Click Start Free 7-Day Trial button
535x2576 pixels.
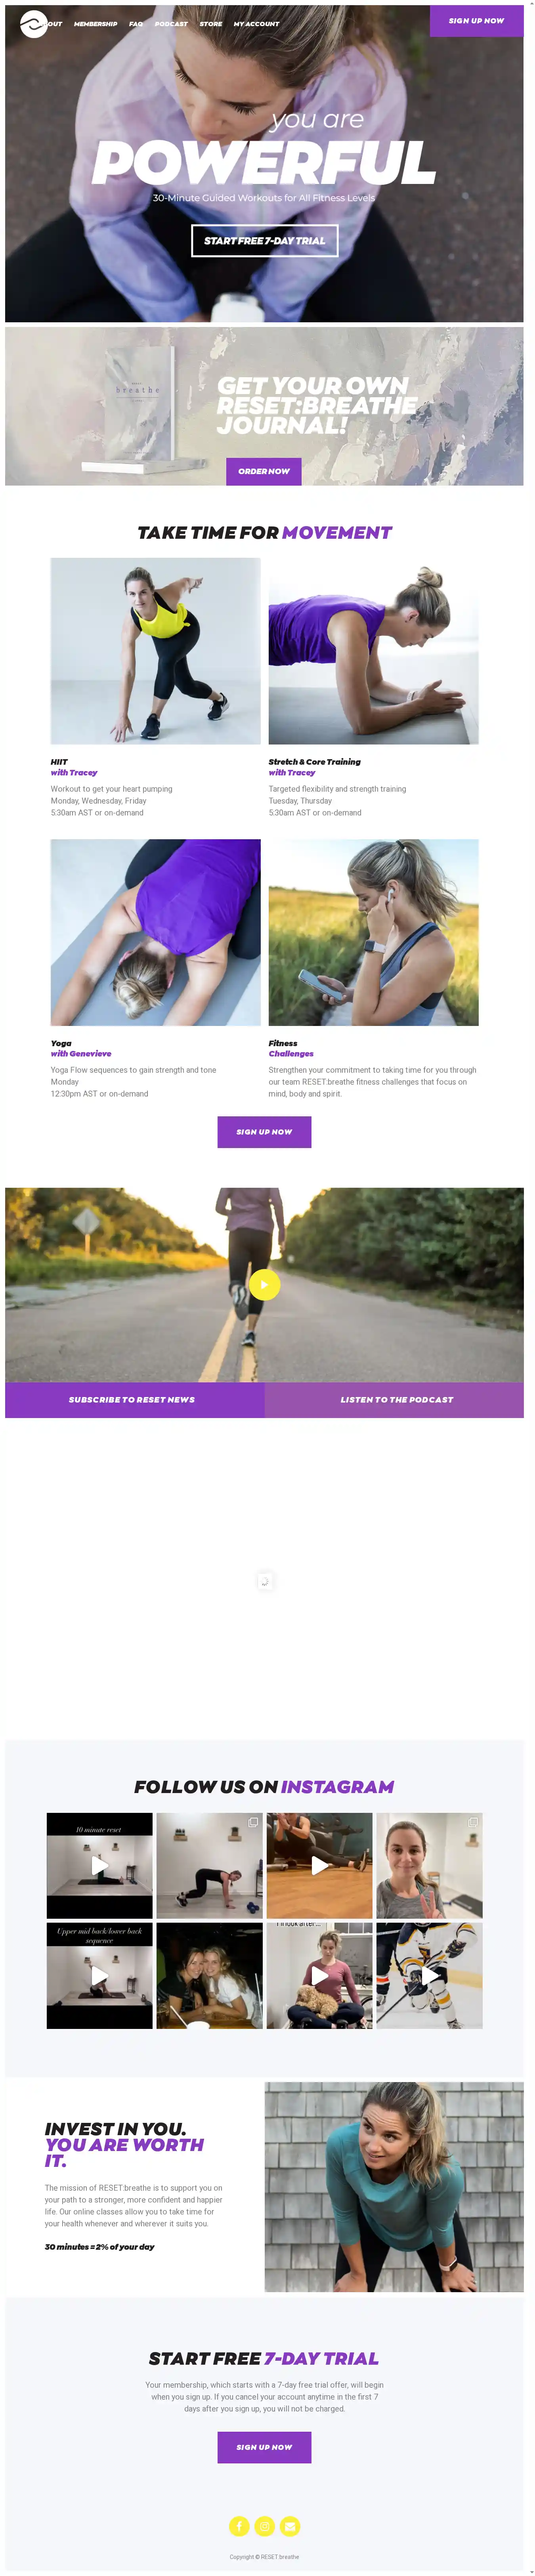click(264, 241)
